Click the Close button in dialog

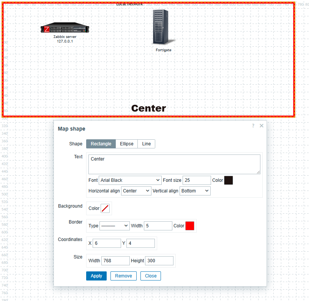151,276
